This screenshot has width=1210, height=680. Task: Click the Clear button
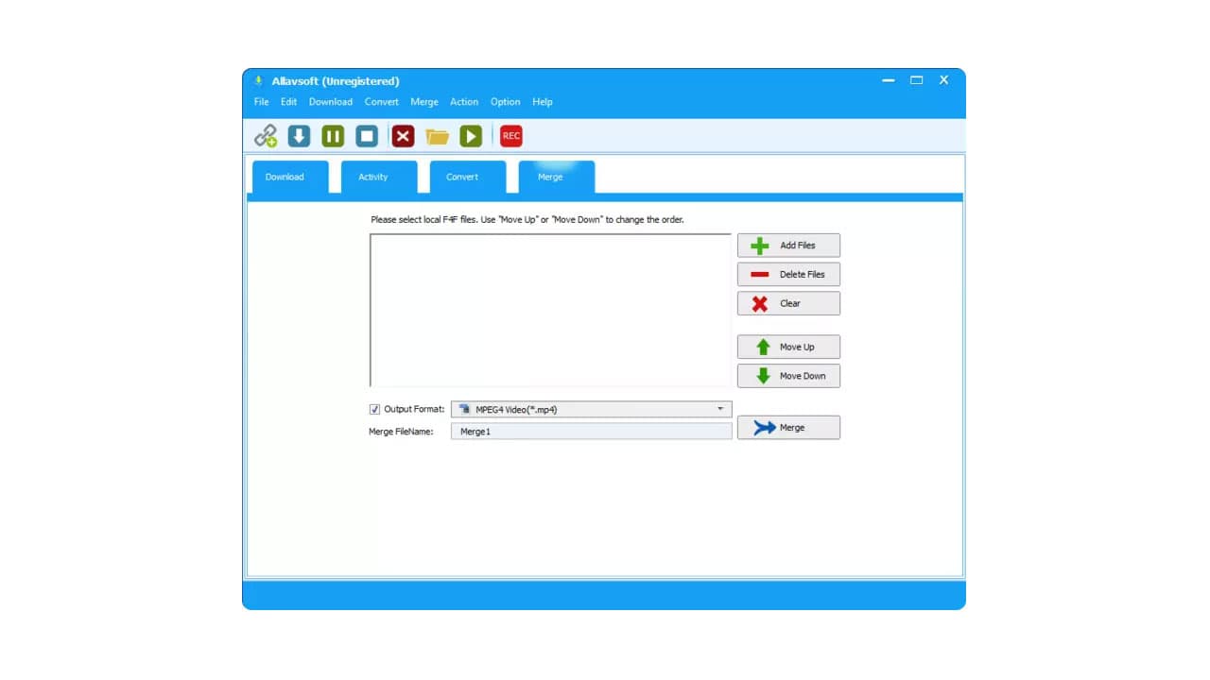click(x=788, y=303)
